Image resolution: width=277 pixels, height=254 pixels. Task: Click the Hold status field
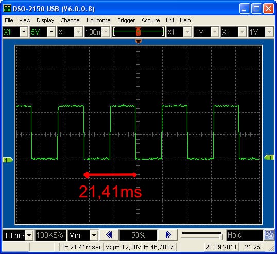245,235
